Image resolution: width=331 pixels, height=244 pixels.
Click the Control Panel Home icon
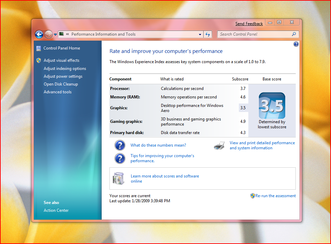click(x=39, y=49)
